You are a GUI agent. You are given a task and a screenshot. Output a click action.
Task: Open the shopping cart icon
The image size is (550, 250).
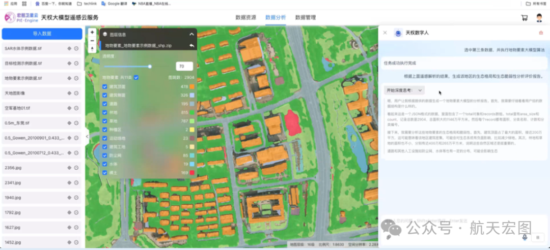pos(524,17)
